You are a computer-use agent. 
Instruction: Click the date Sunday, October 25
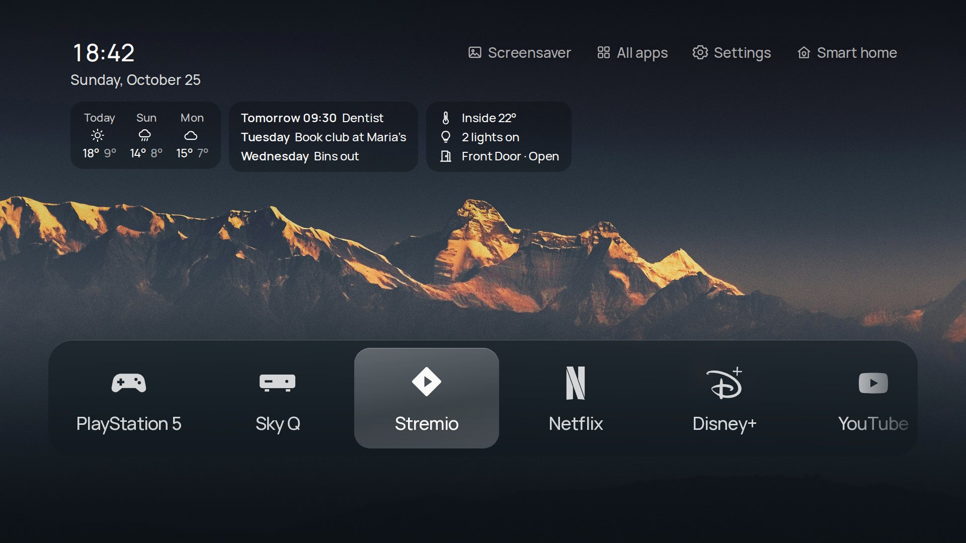(135, 80)
